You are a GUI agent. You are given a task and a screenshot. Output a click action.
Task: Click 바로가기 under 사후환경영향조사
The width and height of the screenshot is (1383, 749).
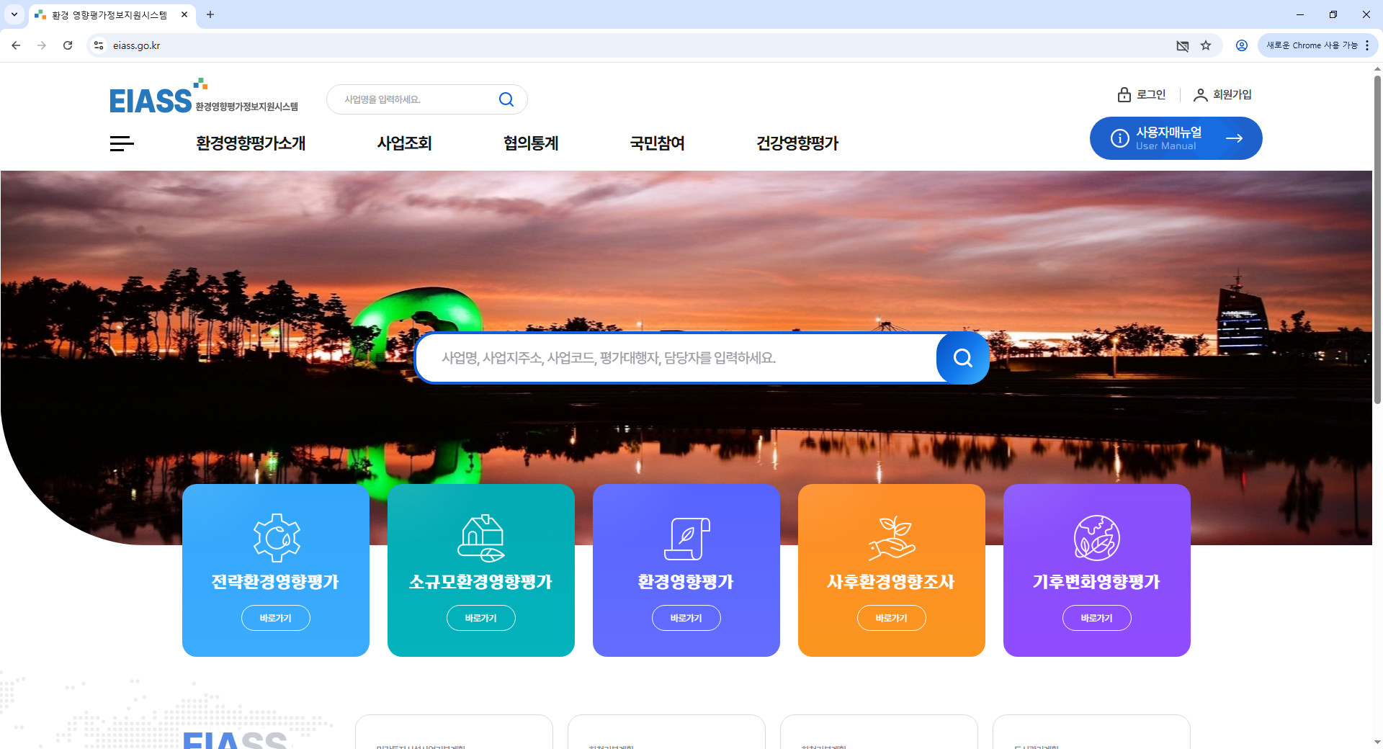[892, 618]
